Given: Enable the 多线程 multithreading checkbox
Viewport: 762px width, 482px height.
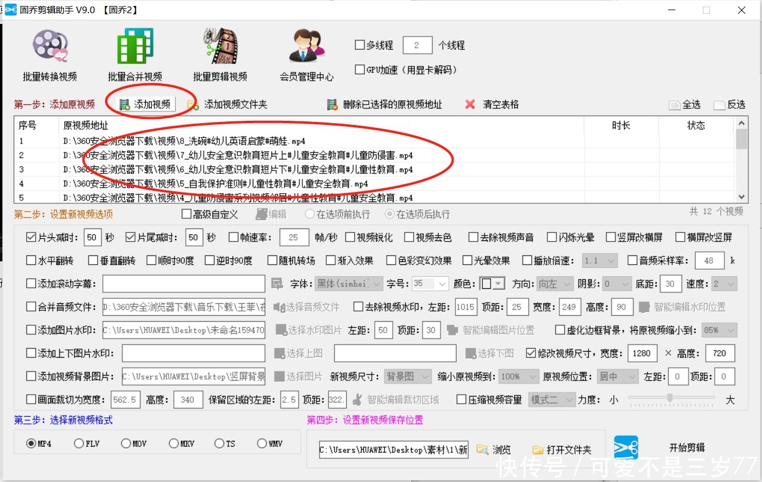Looking at the screenshot, I should (359, 45).
